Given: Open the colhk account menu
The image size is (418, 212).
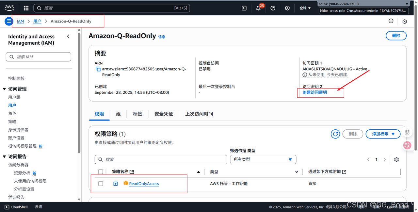Looking at the screenshot, I should (x=363, y=4).
